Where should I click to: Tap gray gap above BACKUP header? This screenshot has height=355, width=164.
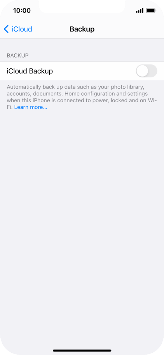tap(82, 45)
